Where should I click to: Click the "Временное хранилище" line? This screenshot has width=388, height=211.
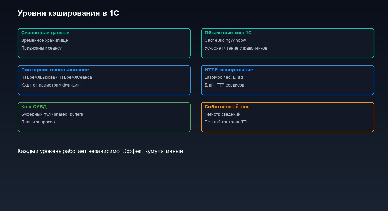click(x=44, y=40)
